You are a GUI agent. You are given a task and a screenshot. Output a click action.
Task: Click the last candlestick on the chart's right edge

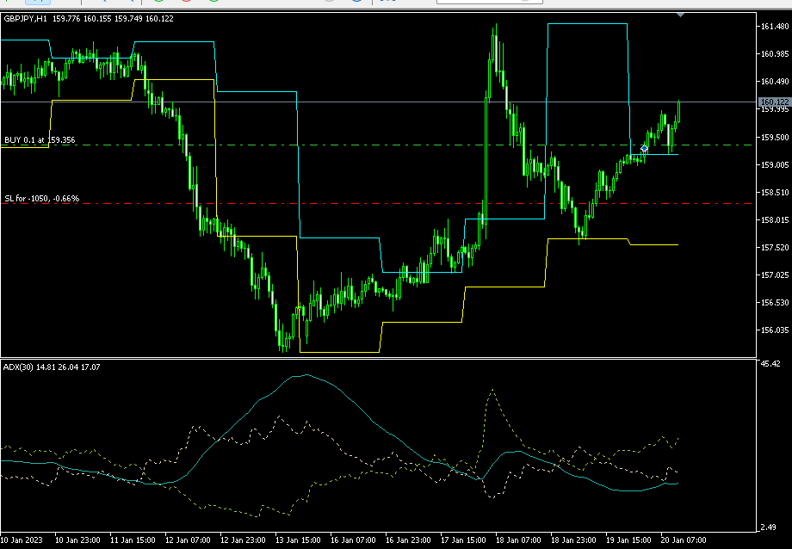point(678,110)
